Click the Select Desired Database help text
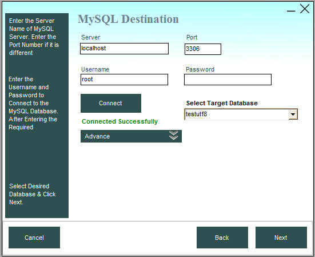This screenshot has width=315, height=257. 33,194
